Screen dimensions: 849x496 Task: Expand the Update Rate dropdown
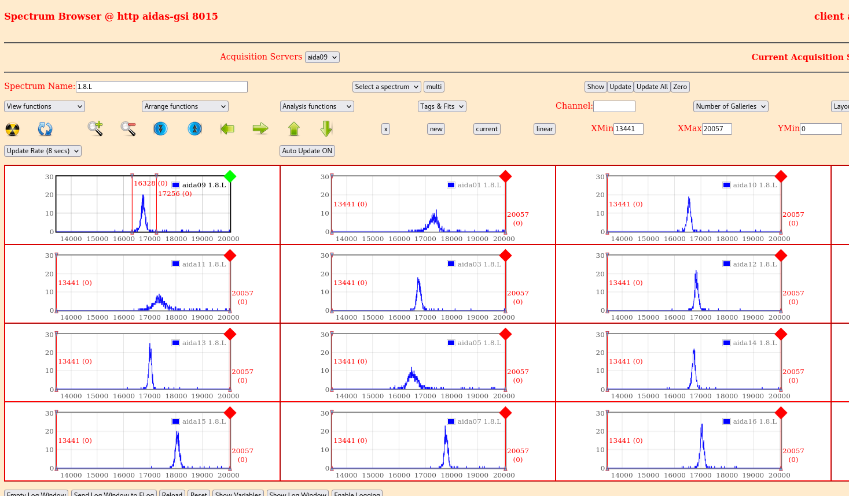[43, 151]
